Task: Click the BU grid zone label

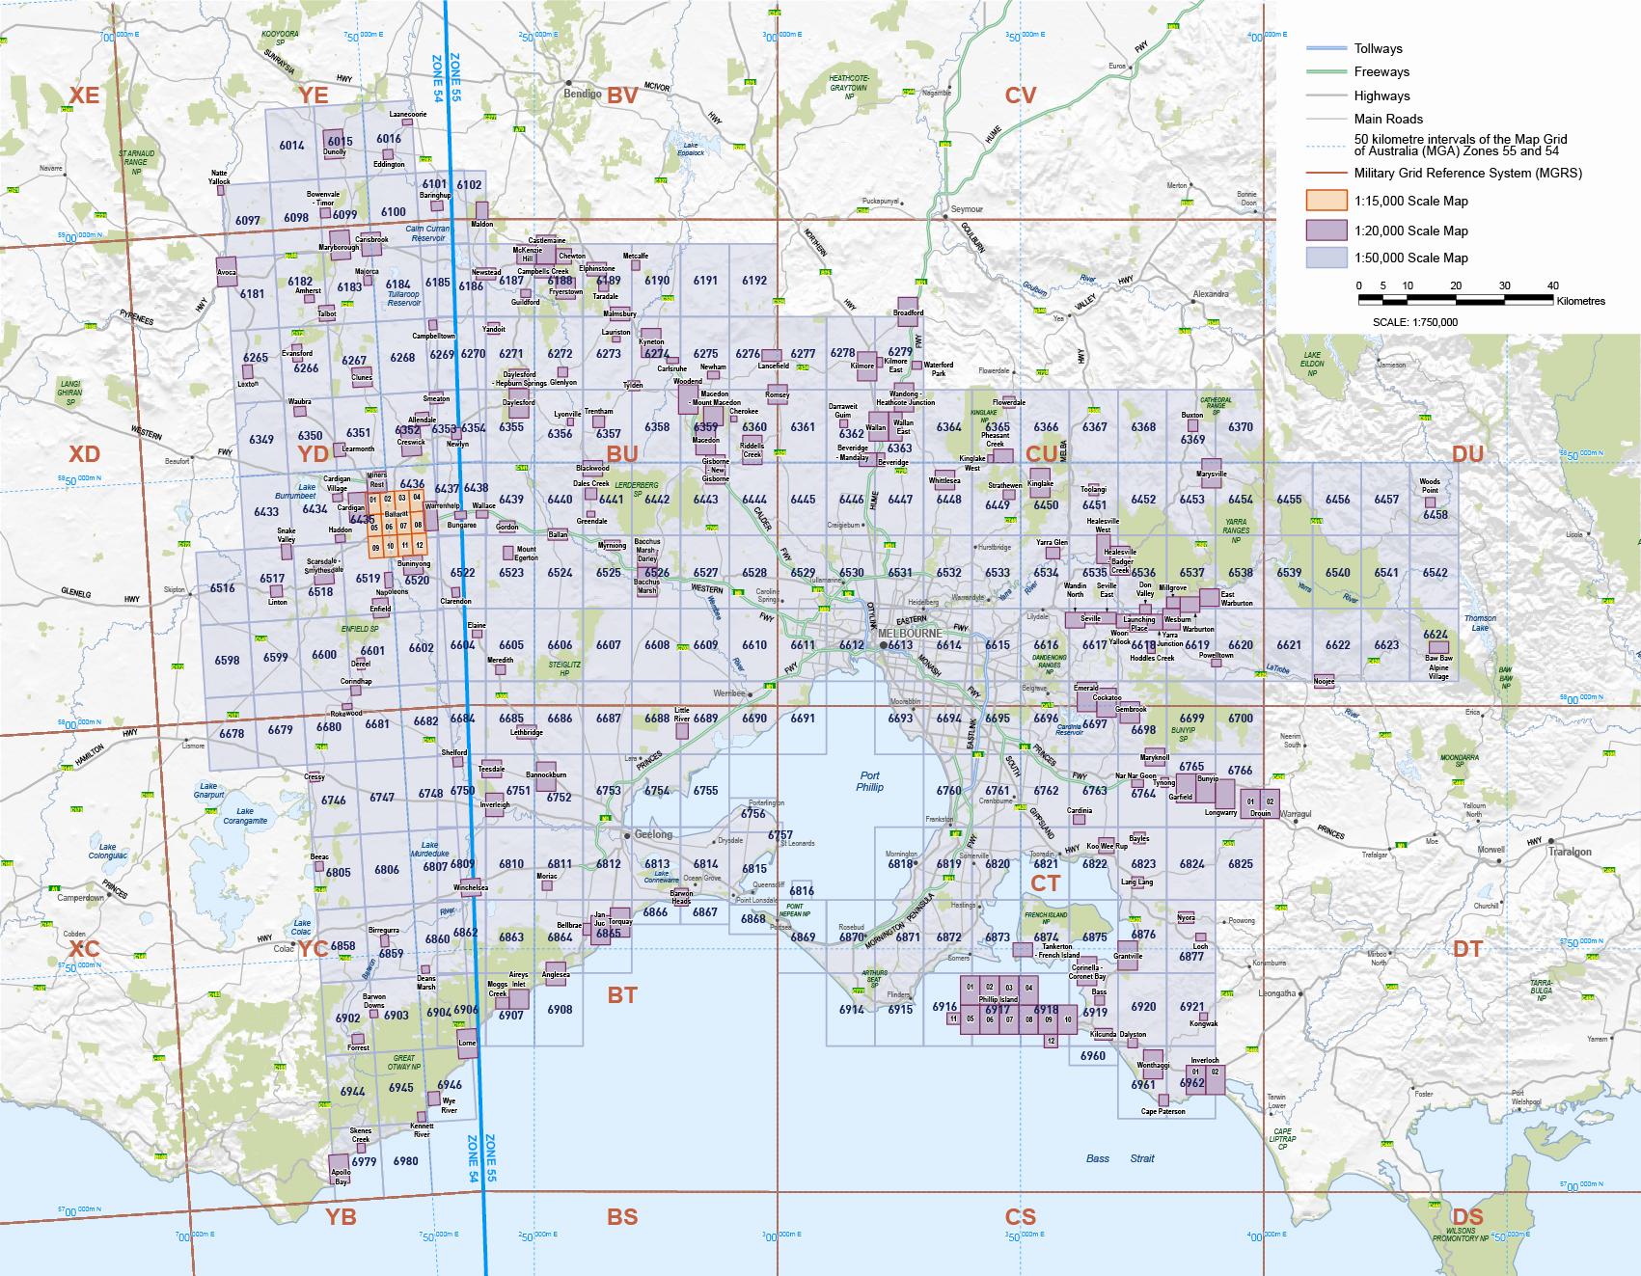Action: (x=622, y=452)
